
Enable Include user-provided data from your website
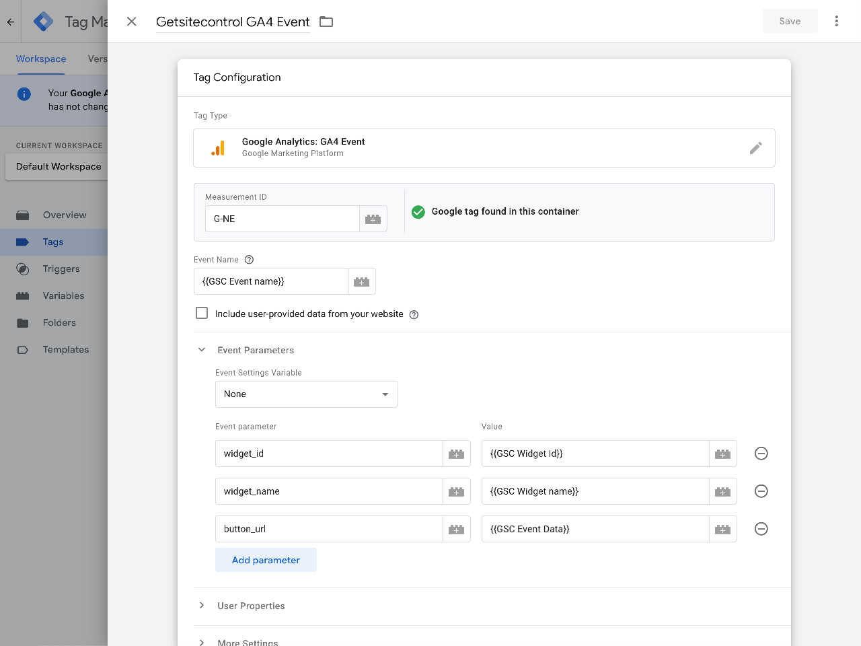click(201, 313)
